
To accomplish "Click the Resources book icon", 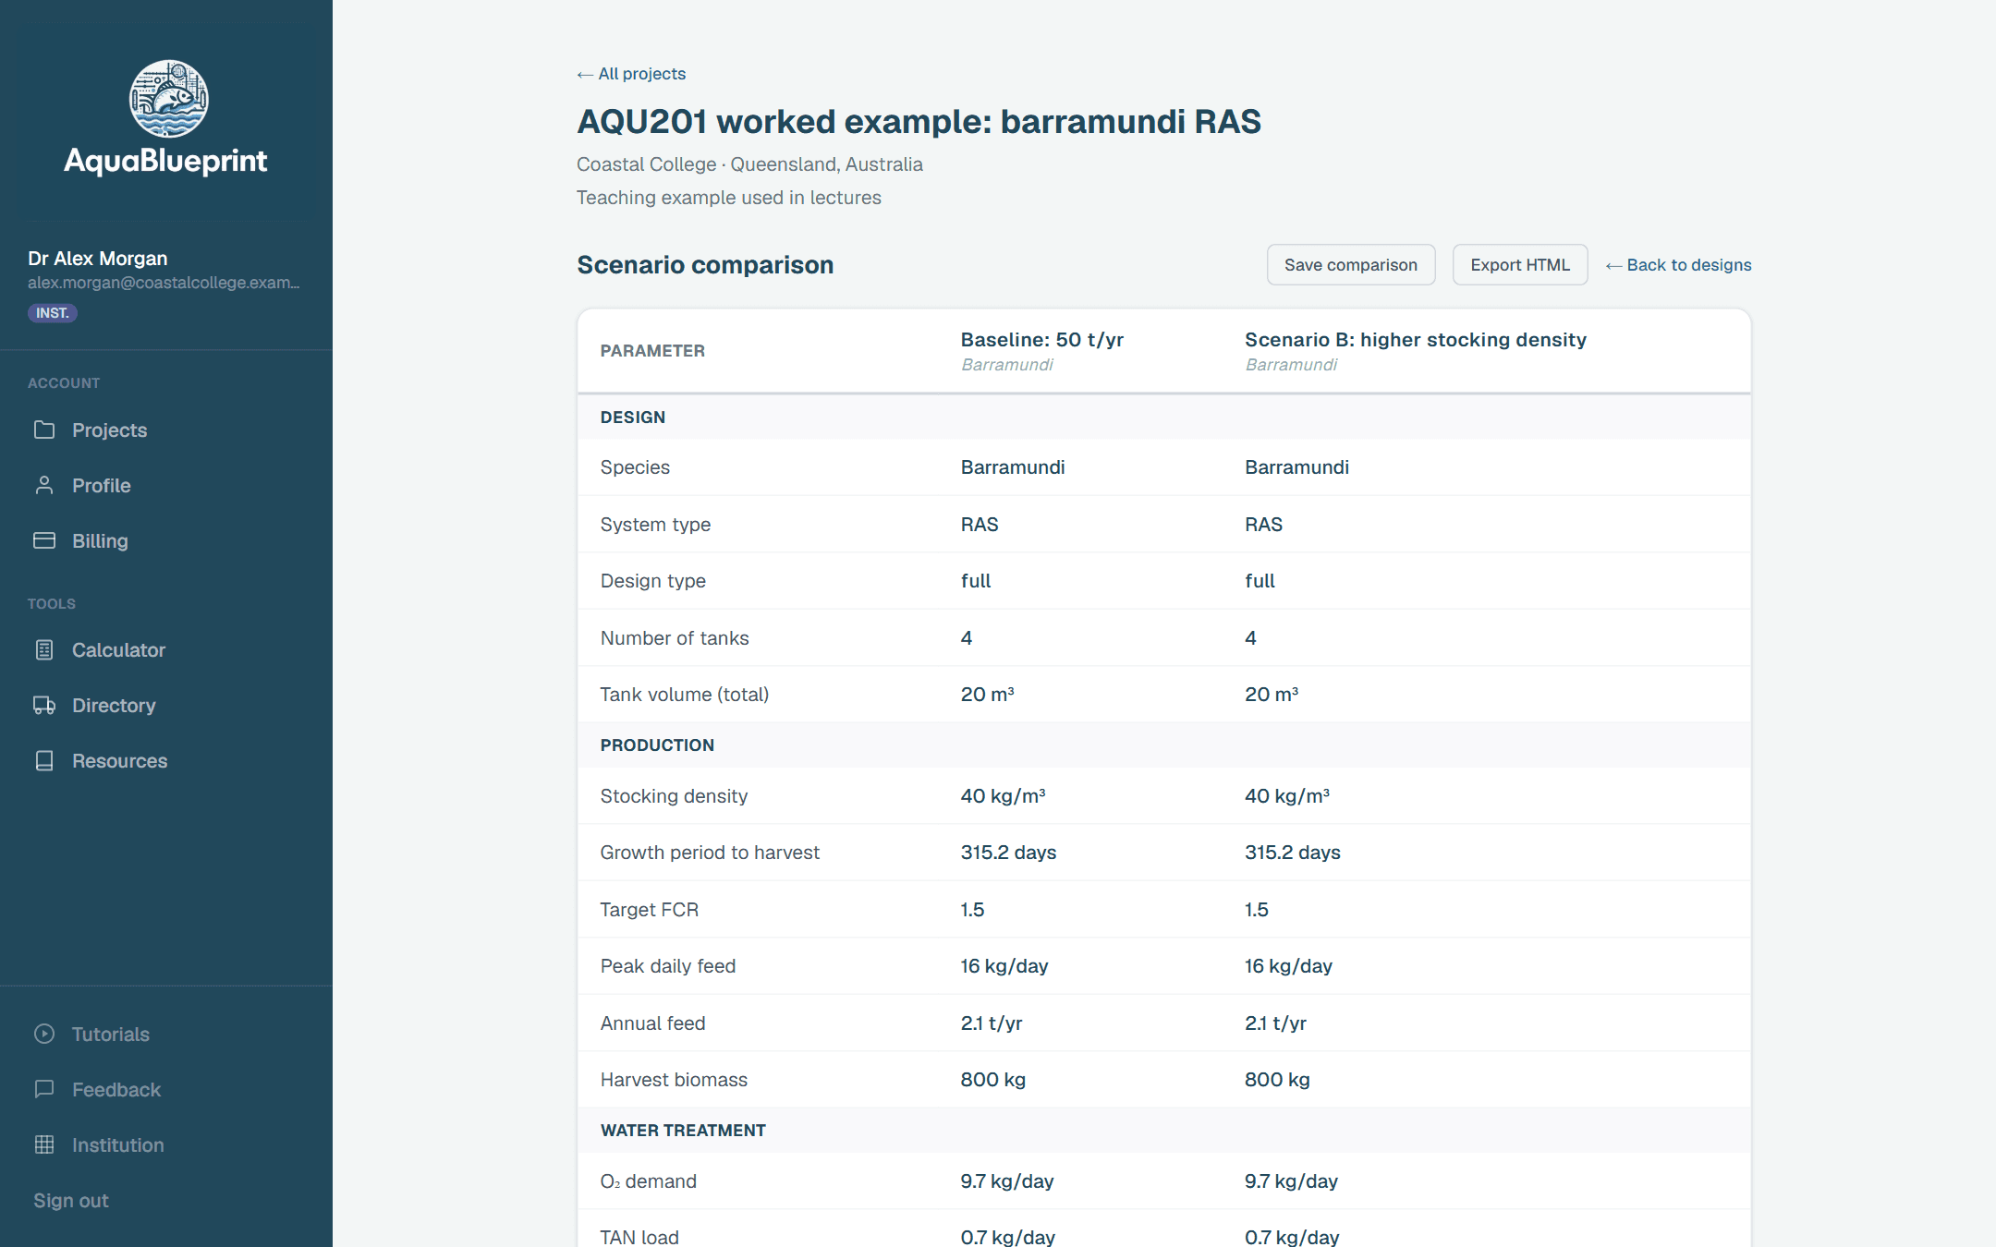I will click(44, 760).
